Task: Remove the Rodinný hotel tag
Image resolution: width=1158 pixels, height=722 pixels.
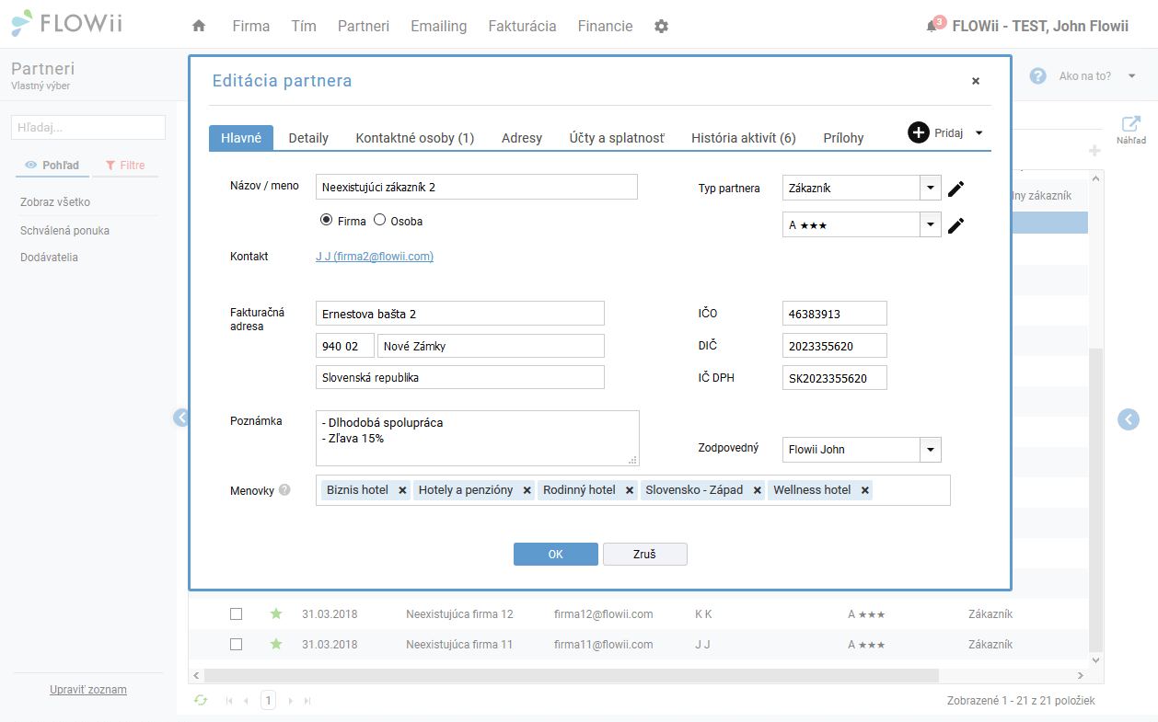Action: coord(630,490)
